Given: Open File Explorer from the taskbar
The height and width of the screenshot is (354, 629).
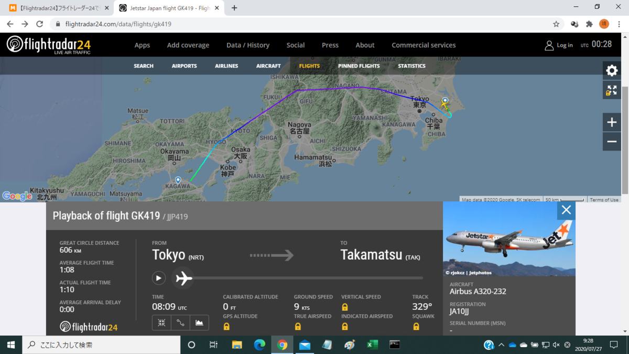Looking at the screenshot, I should tap(237, 345).
